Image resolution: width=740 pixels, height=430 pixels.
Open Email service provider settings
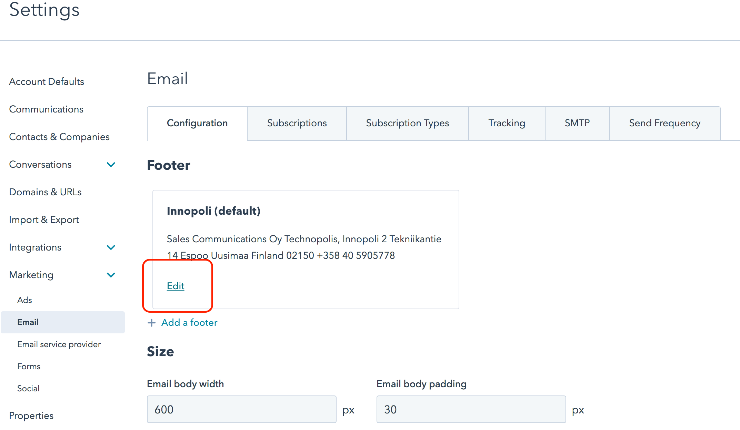click(59, 344)
